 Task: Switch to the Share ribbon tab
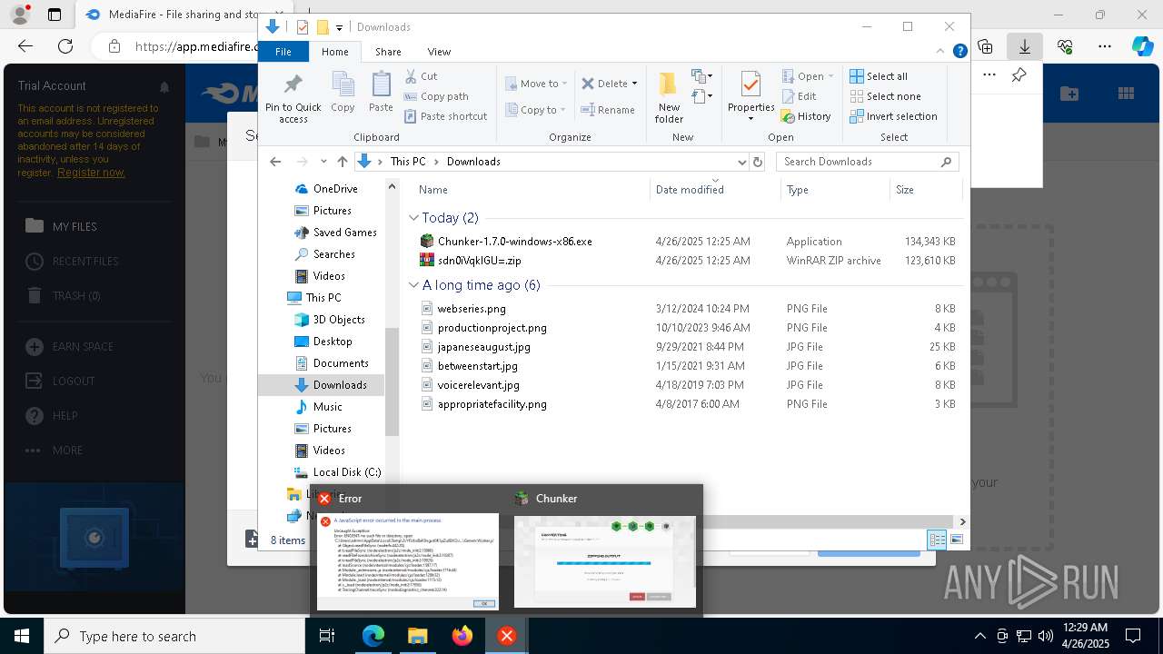click(x=388, y=52)
